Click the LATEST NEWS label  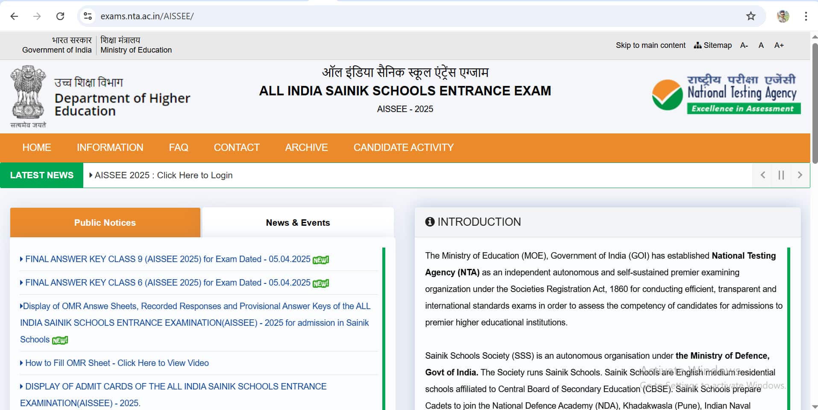click(x=42, y=175)
